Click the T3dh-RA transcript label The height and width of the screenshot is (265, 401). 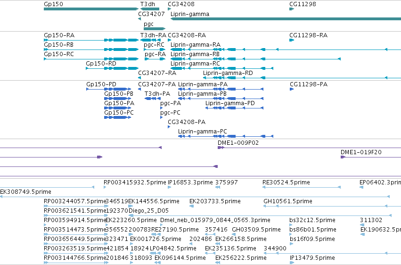(x=153, y=35)
